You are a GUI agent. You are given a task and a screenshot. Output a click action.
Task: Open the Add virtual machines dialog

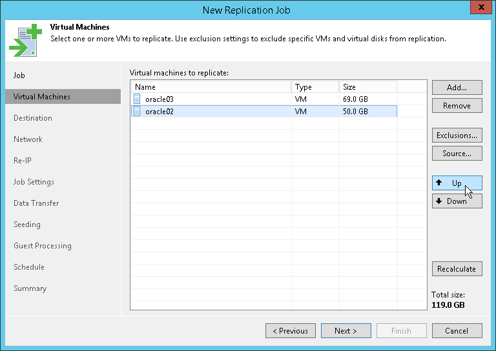(x=457, y=88)
